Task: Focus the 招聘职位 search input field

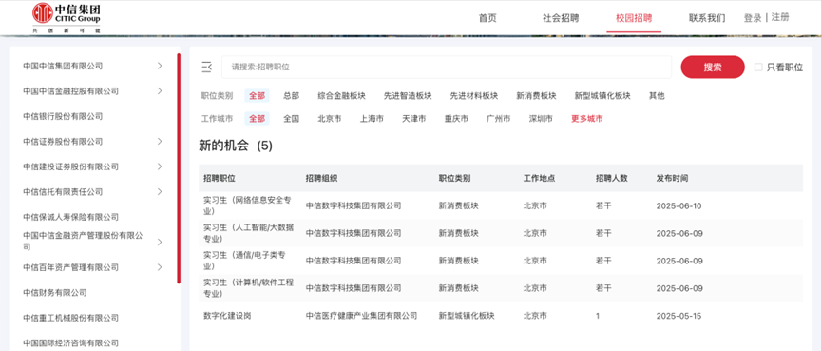Action: [x=446, y=68]
